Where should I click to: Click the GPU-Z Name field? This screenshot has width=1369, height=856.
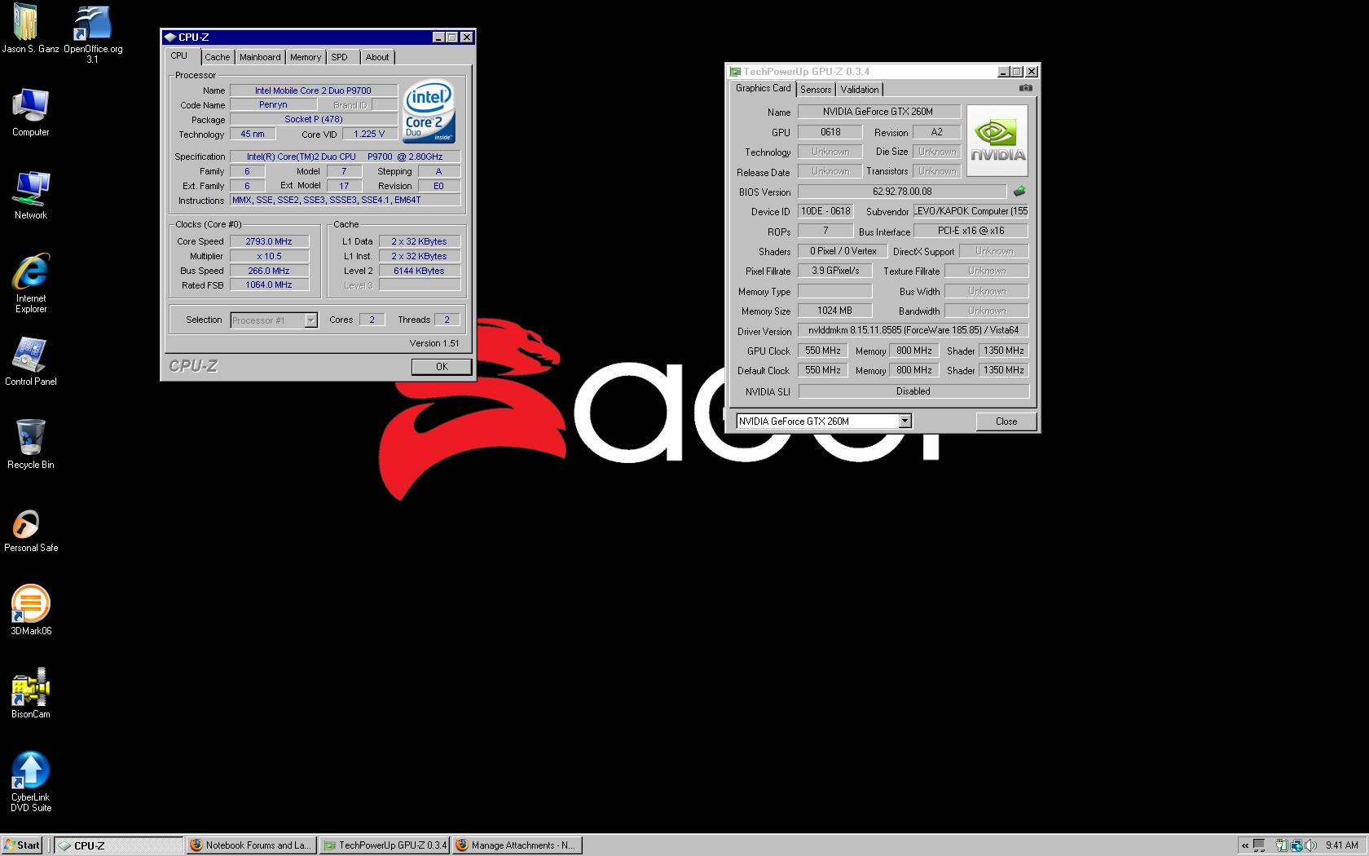pos(878,112)
